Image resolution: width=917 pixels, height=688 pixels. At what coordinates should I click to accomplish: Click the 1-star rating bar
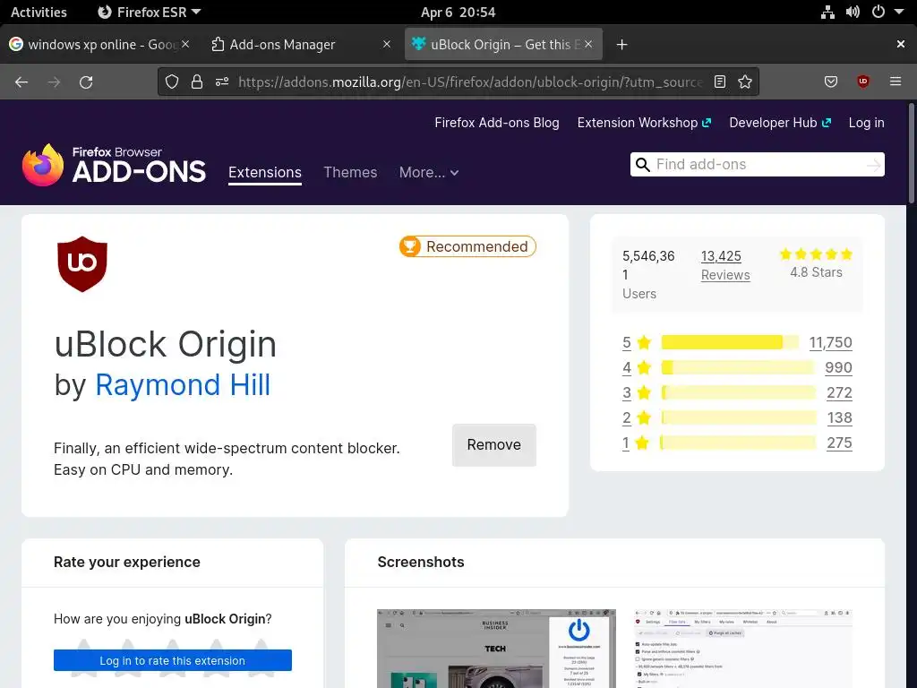[738, 443]
